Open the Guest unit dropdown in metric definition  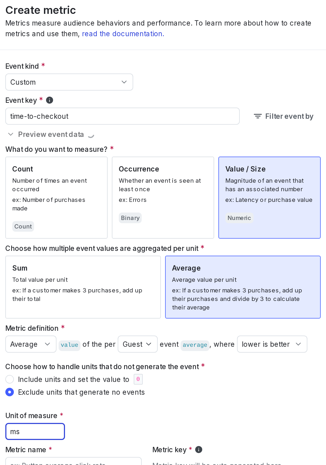pyautogui.click(x=137, y=344)
